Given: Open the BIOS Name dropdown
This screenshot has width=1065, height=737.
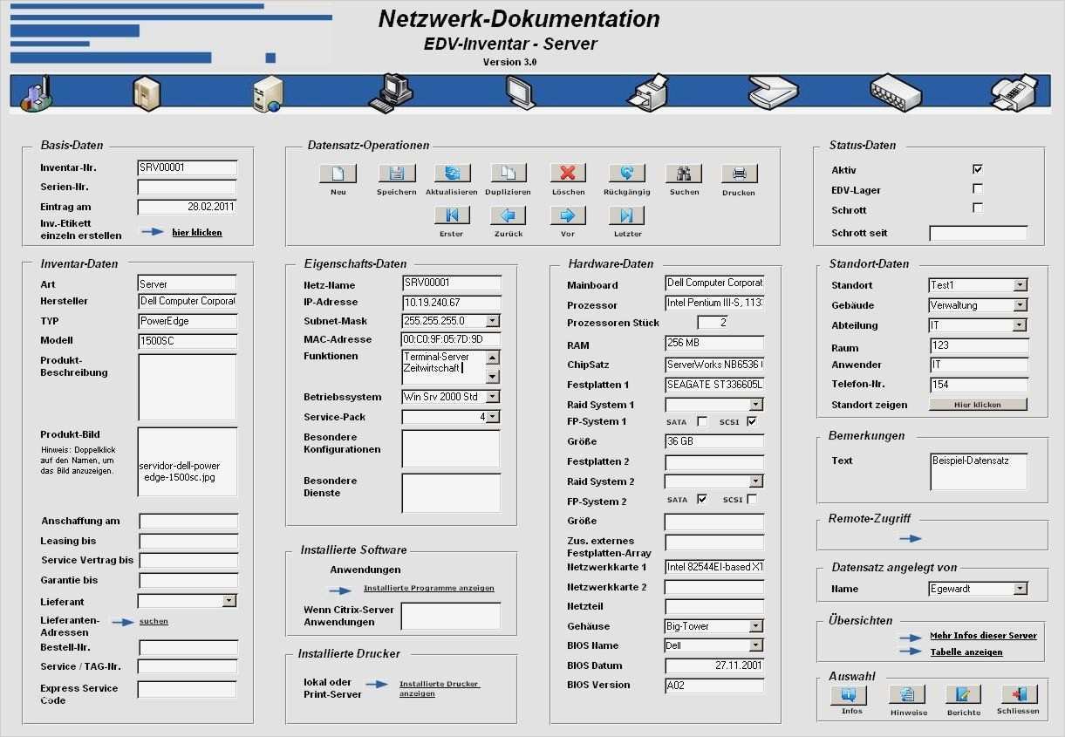Looking at the screenshot, I should pos(756,645).
